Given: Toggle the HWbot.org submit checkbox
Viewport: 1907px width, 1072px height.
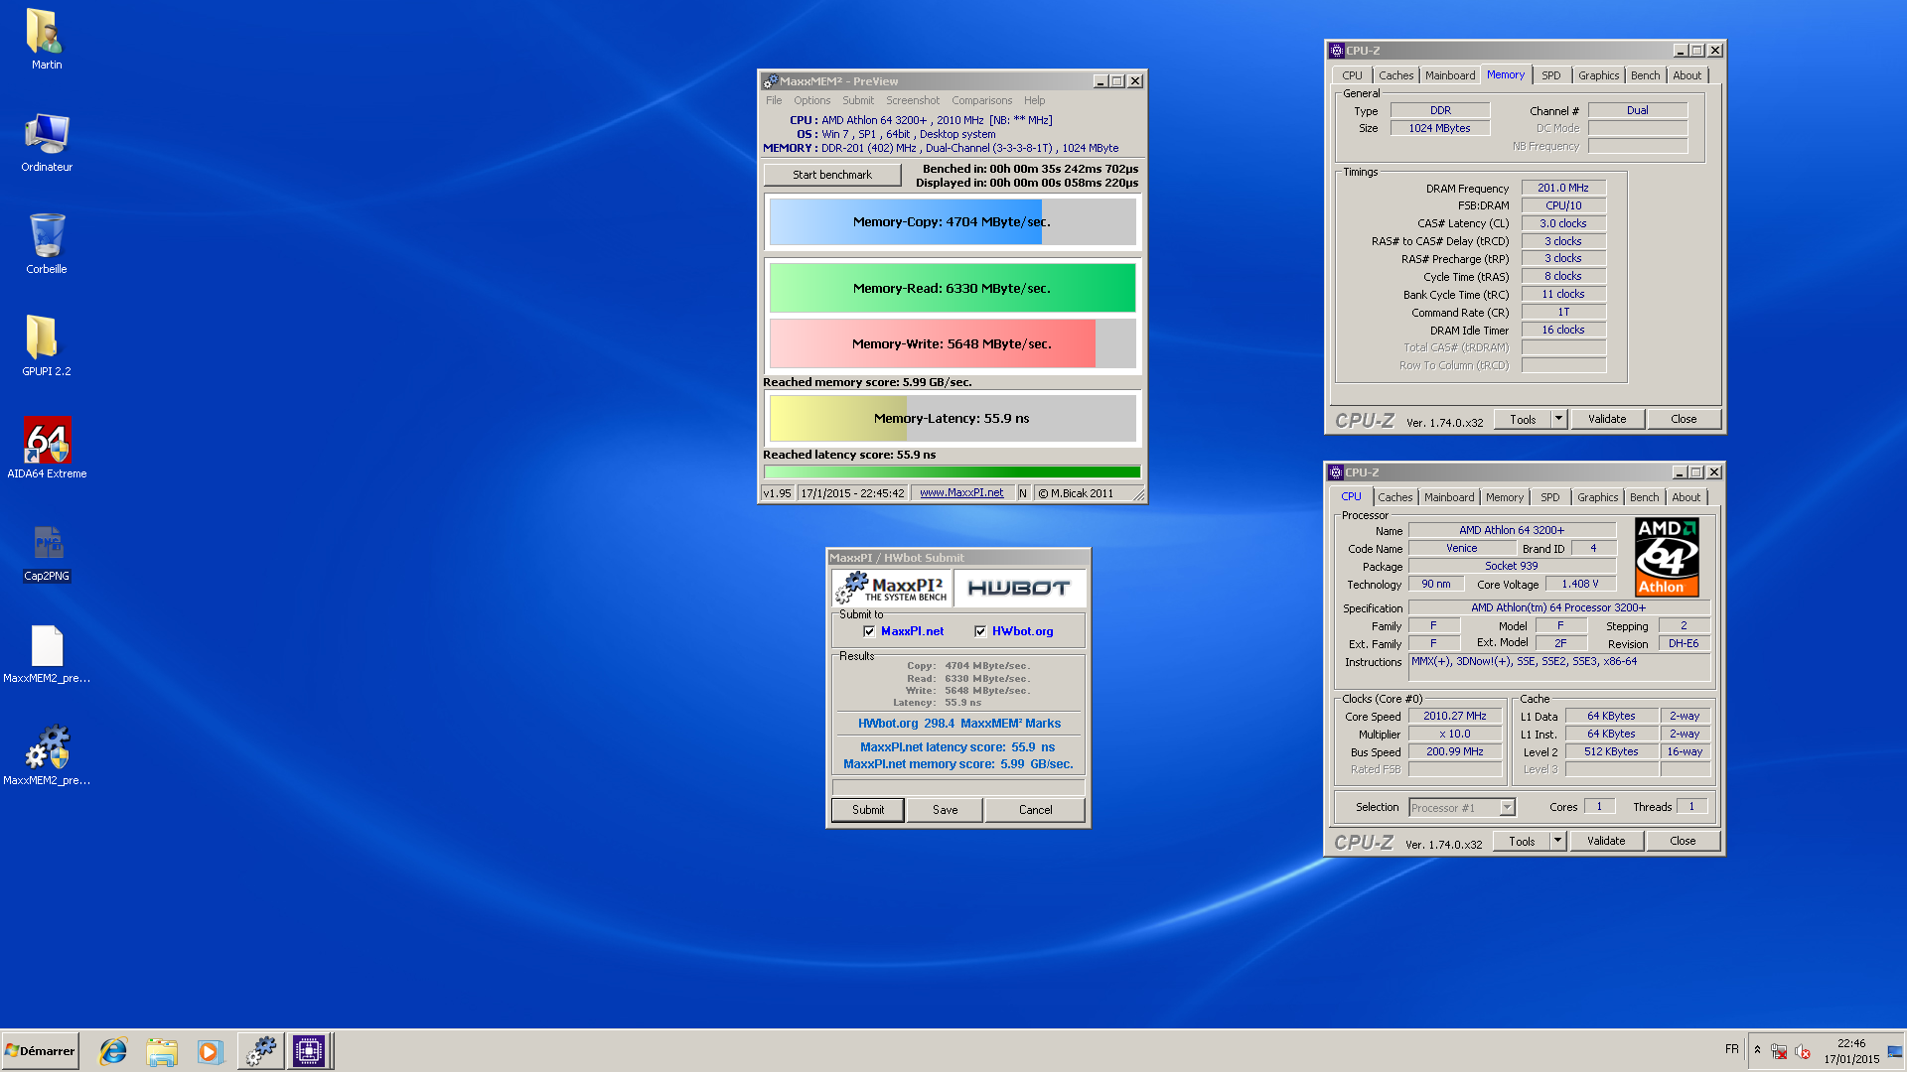Looking at the screenshot, I should [x=980, y=631].
